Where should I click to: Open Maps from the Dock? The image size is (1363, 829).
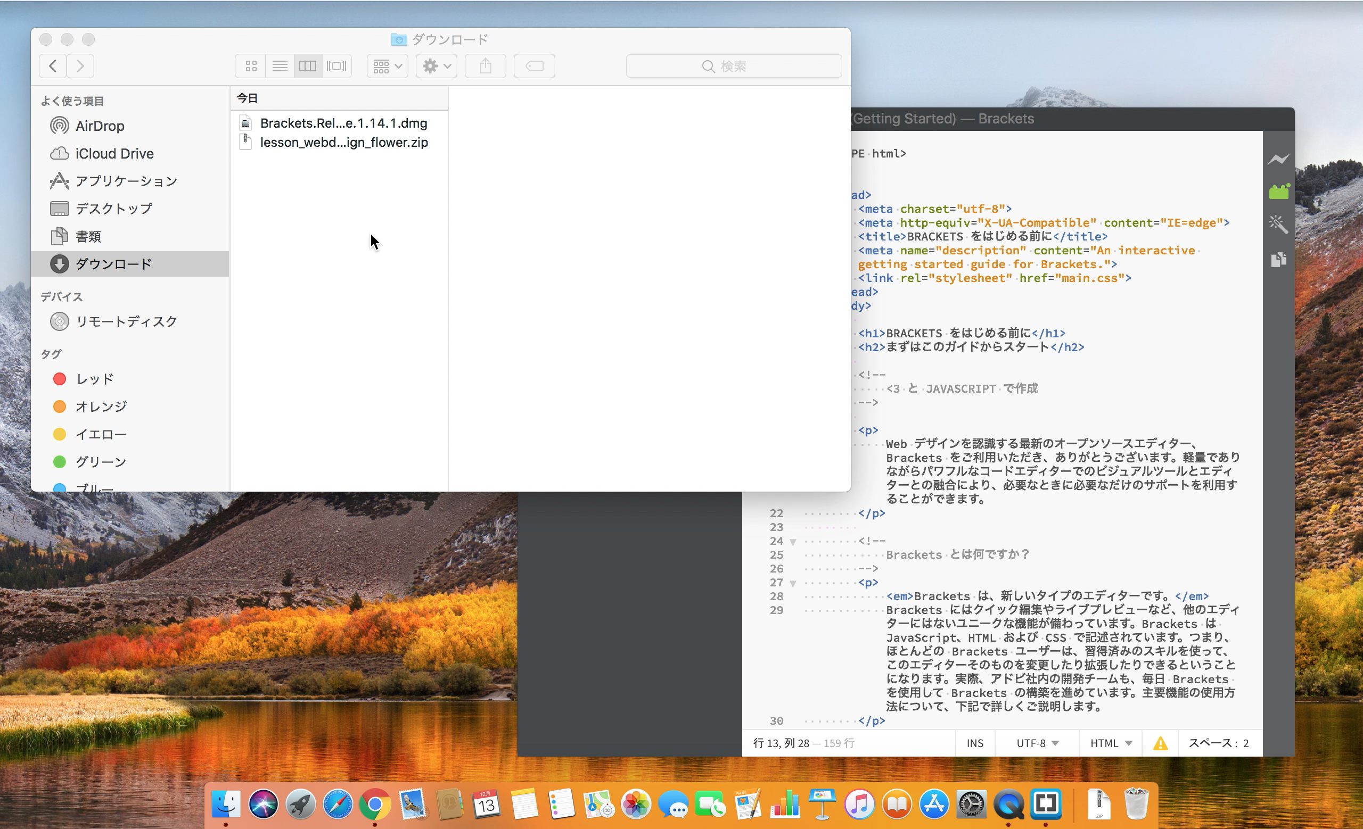pyautogui.click(x=598, y=804)
